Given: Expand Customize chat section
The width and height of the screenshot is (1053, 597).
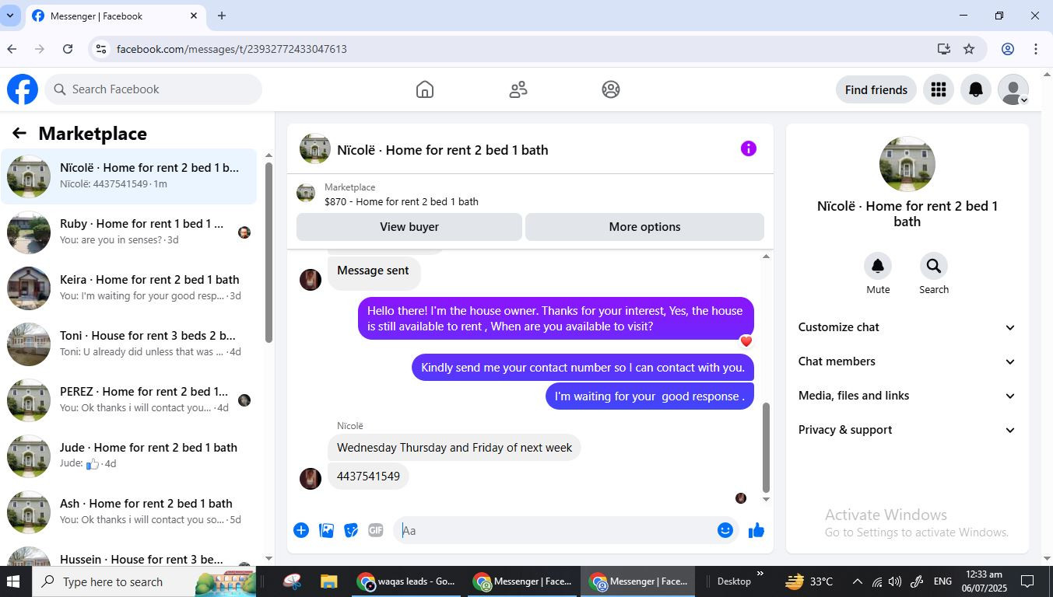Looking at the screenshot, I should pos(907,327).
